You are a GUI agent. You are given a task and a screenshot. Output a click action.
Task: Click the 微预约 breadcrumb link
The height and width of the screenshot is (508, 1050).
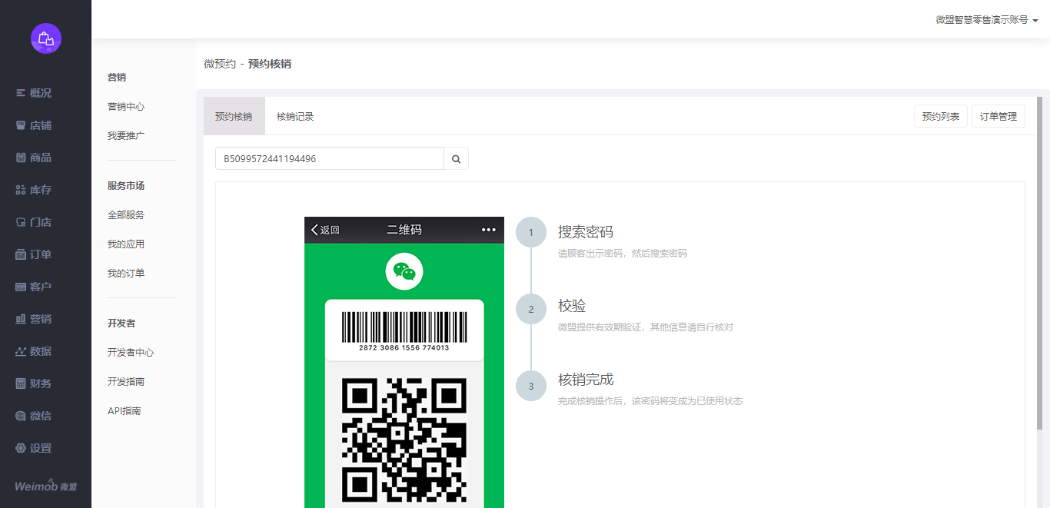click(220, 64)
